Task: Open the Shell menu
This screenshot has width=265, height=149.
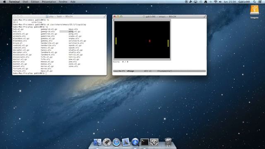Action: [25, 2]
